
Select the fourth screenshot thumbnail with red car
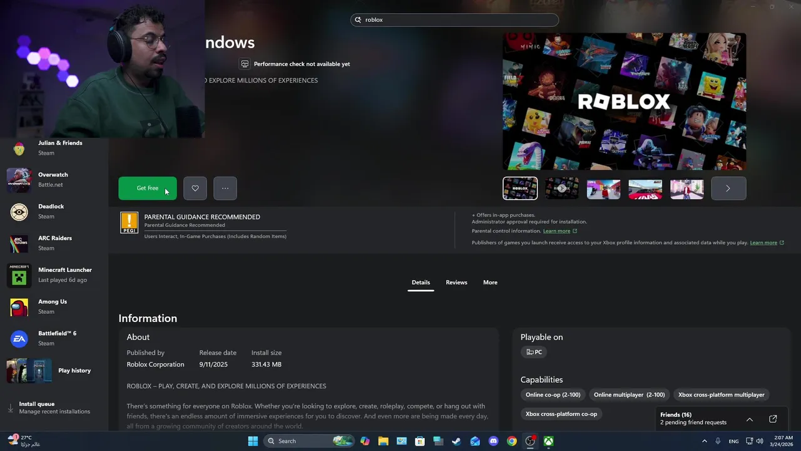coord(645,189)
